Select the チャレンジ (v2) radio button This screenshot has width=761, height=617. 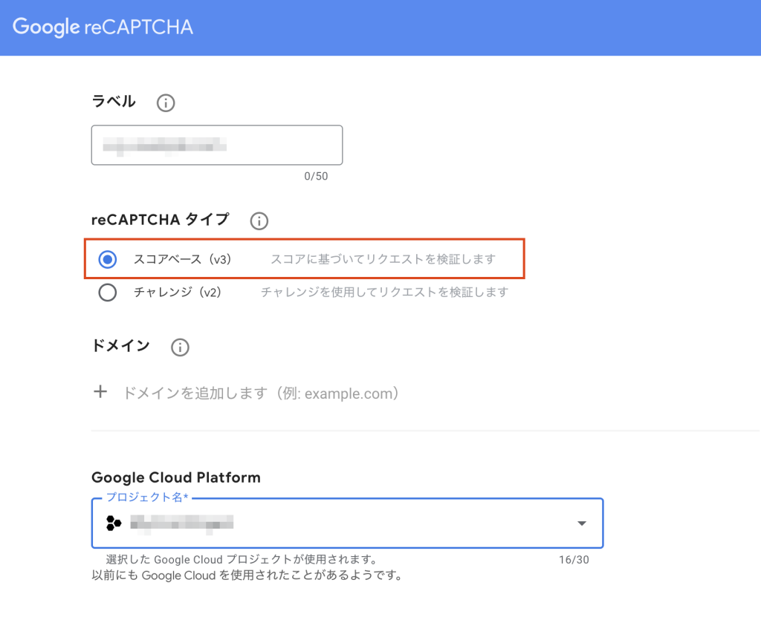[x=108, y=293]
